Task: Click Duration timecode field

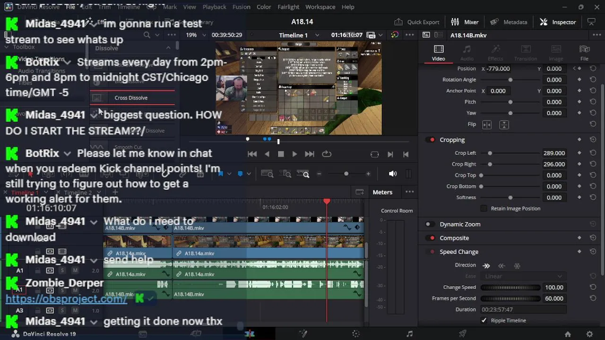Action: (523, 309)
